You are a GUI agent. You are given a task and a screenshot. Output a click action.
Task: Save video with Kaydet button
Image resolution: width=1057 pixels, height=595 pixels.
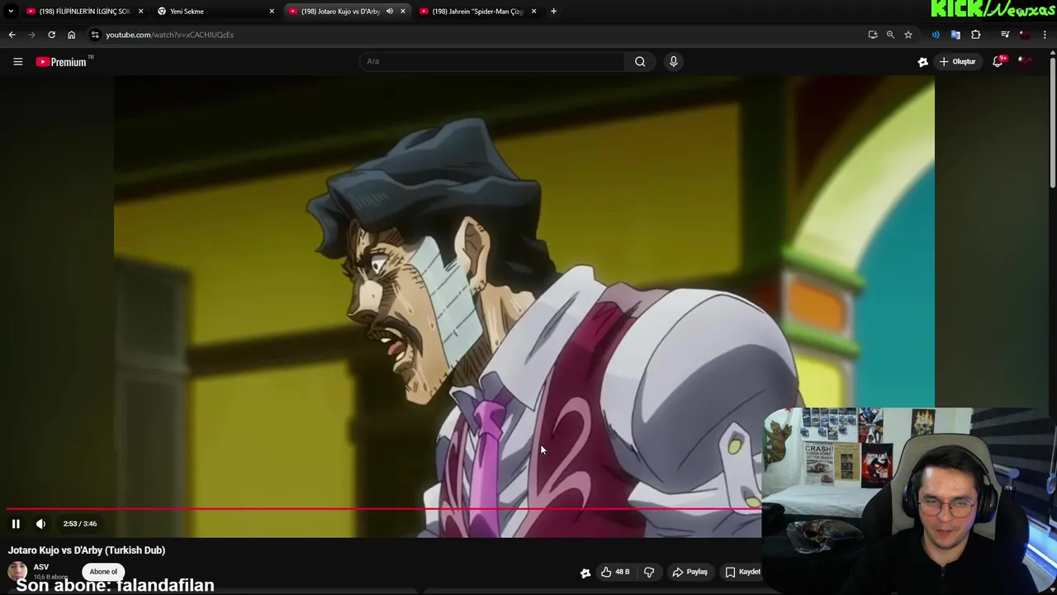coord(742,572)
